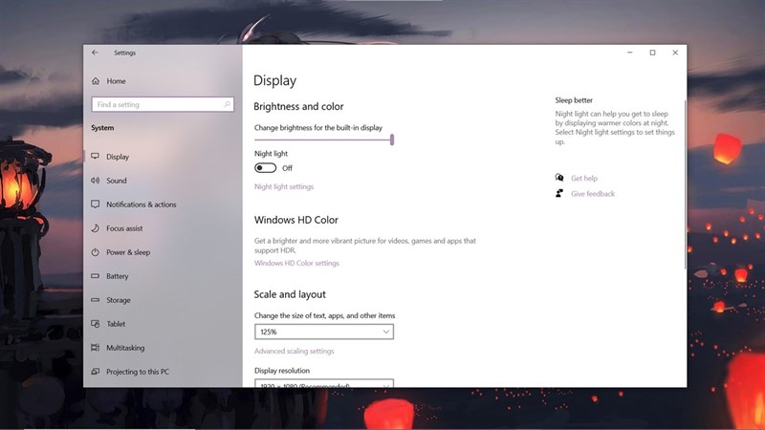
Task: Turn on the Night light toggle
Action: (266, 168)
